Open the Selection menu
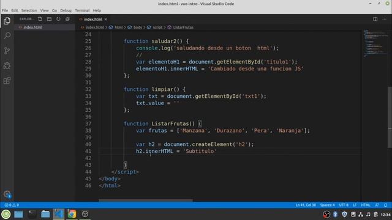 (29, 10)
